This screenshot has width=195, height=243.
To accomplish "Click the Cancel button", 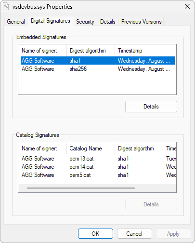I will (134, 234).
